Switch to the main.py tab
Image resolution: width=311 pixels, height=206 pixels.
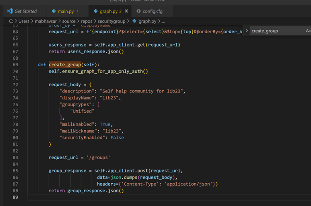point(66,11)
